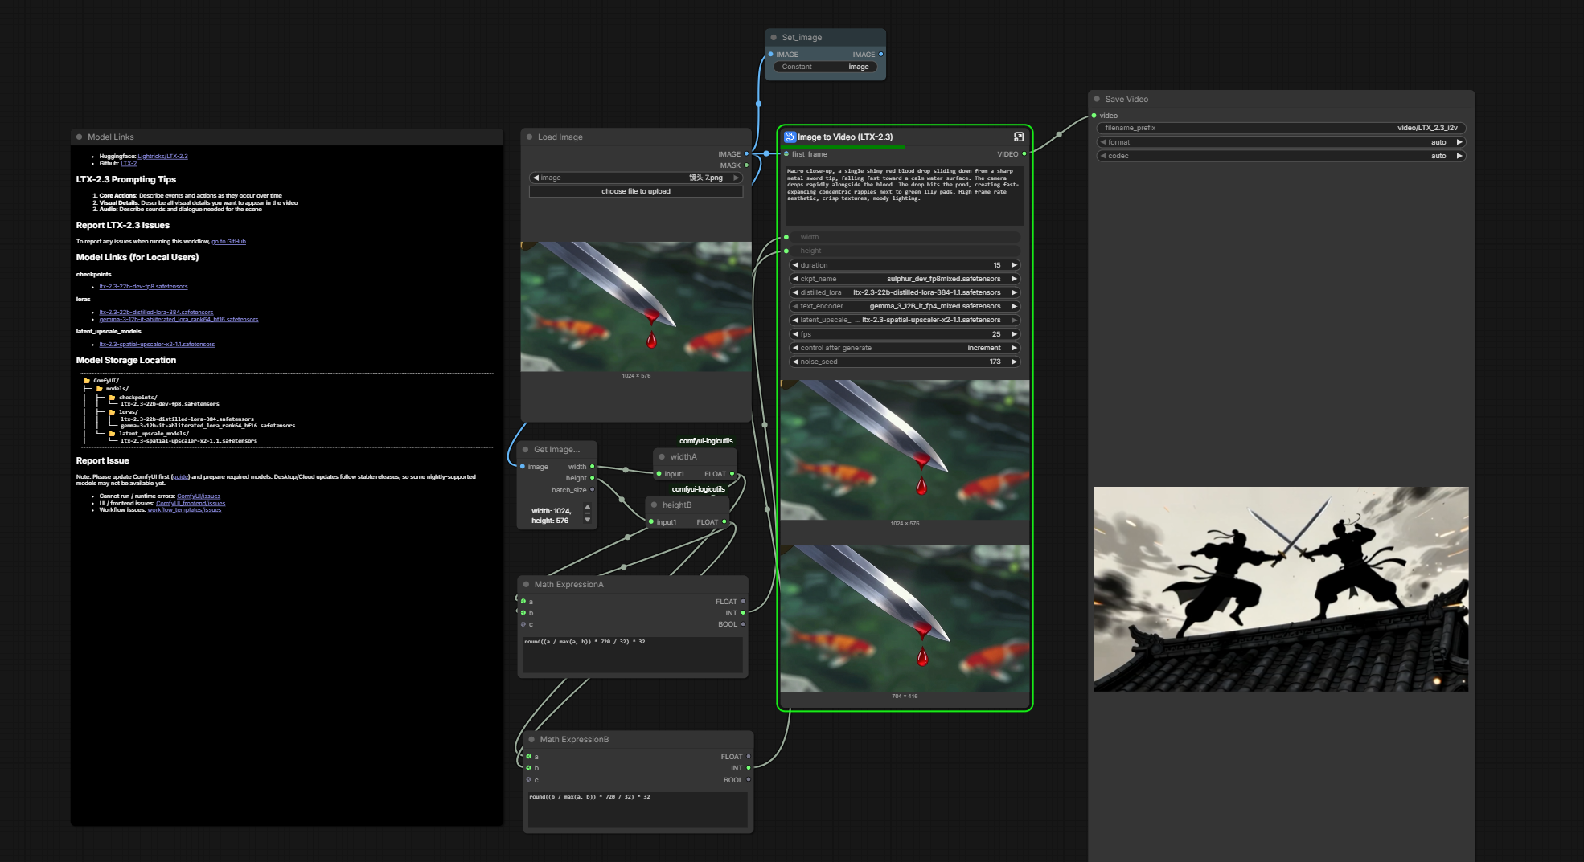
Task: Open gemma-3-12b-it-abliterated lora link
Action: (179, 319)
